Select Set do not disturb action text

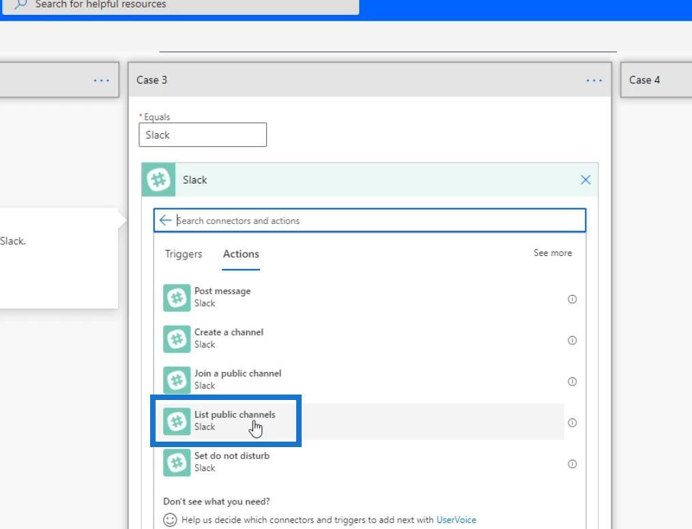(232, 456)
